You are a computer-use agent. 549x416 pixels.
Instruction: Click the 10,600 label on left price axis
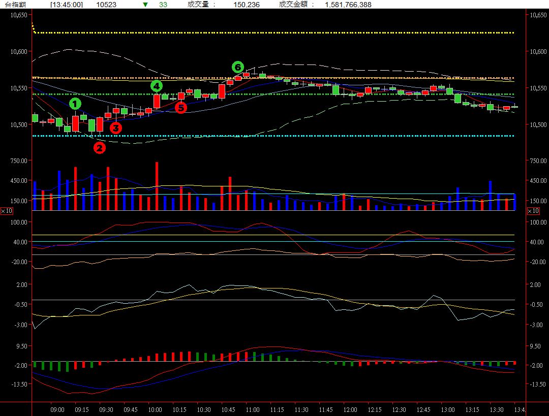tap(18, 51)
